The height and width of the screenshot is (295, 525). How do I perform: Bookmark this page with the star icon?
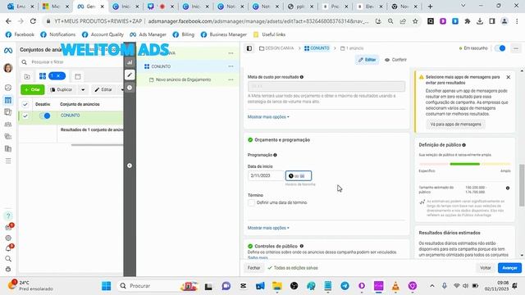[415, 21]
